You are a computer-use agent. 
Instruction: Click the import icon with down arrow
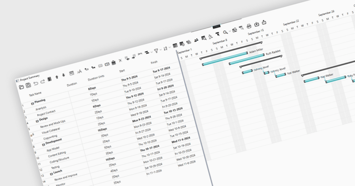coord(257,24)
